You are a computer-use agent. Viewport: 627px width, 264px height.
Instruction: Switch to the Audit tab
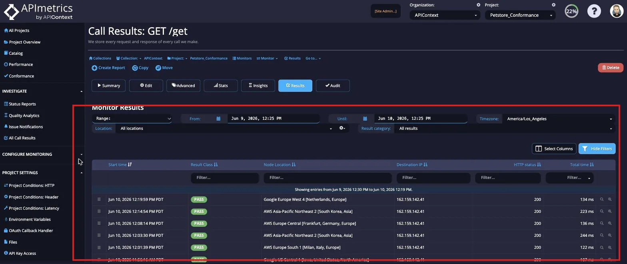point(333,85)
